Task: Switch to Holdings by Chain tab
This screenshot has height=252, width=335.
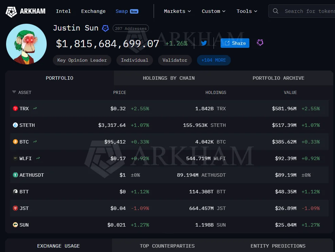Action: click(169, 78)
